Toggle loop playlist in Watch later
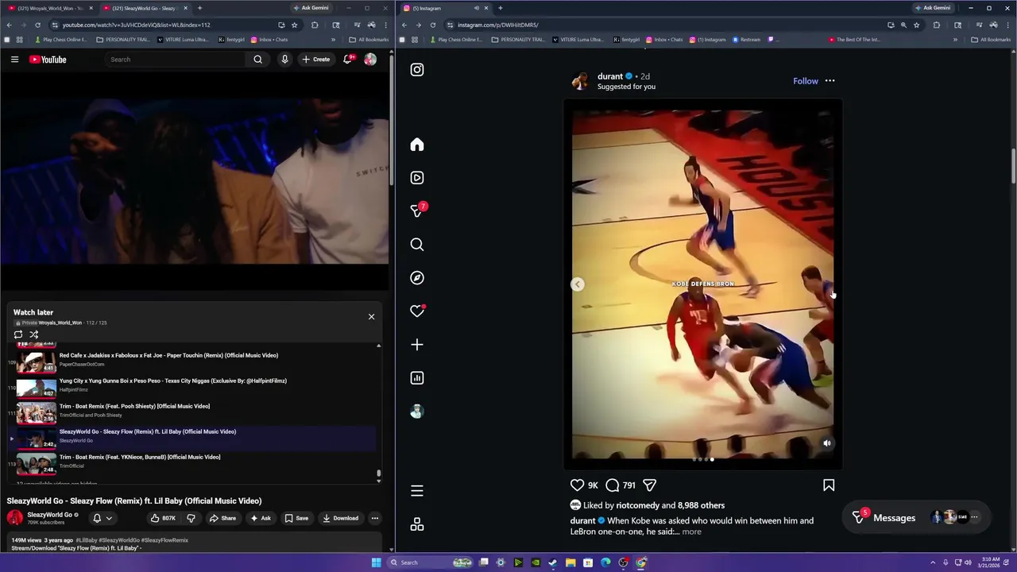Image resolution: width=1017 pixels, height=572 pixels. [18, 334]
